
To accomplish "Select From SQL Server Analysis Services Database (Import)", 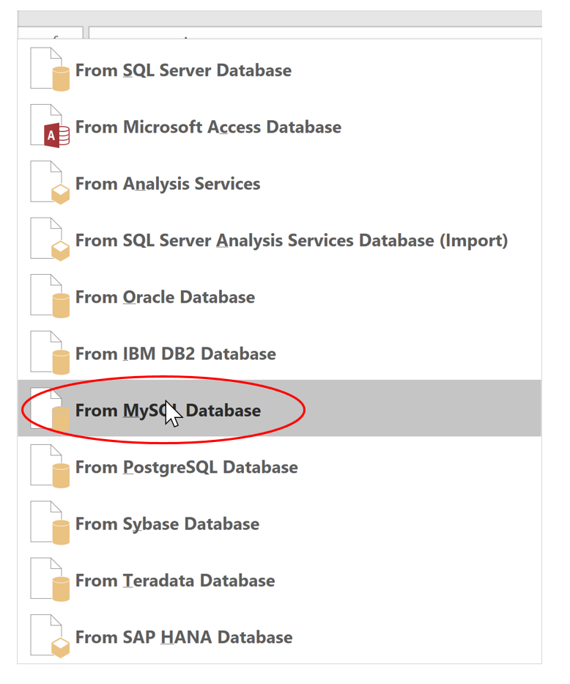I will coord(290,240).
